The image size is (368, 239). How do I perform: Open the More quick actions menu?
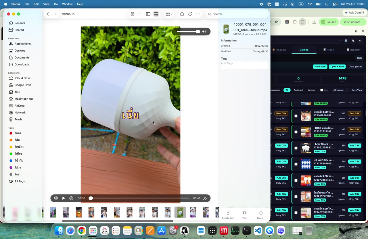point(261,215)
